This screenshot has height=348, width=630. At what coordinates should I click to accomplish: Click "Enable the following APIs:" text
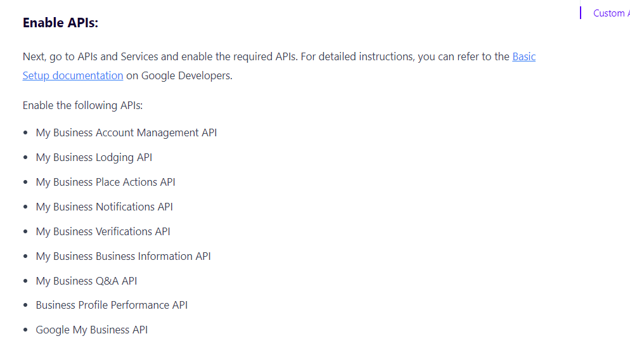pos(82,105)
